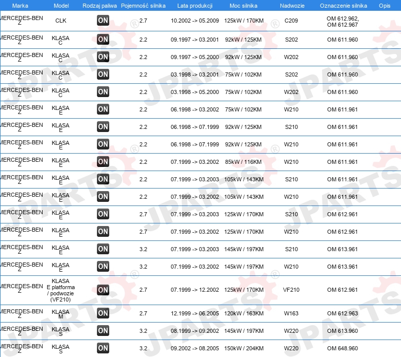Select the Model column header

point(61,6)
